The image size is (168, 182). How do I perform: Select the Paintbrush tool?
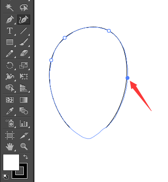(x=24, y=42)
